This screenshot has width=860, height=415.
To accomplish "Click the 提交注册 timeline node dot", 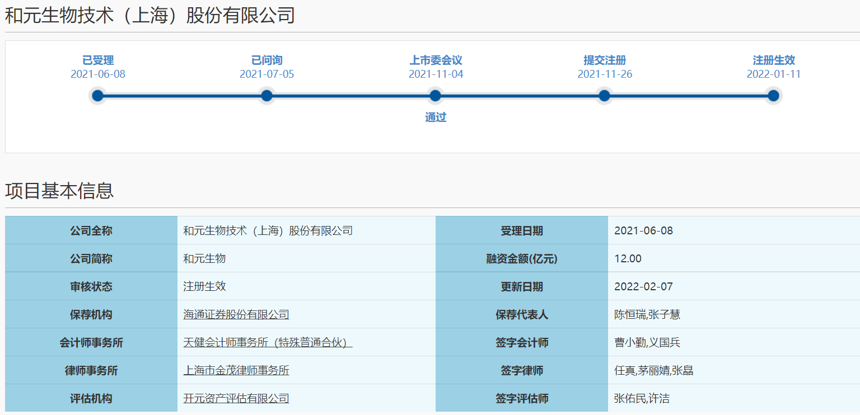I will 604,96.
